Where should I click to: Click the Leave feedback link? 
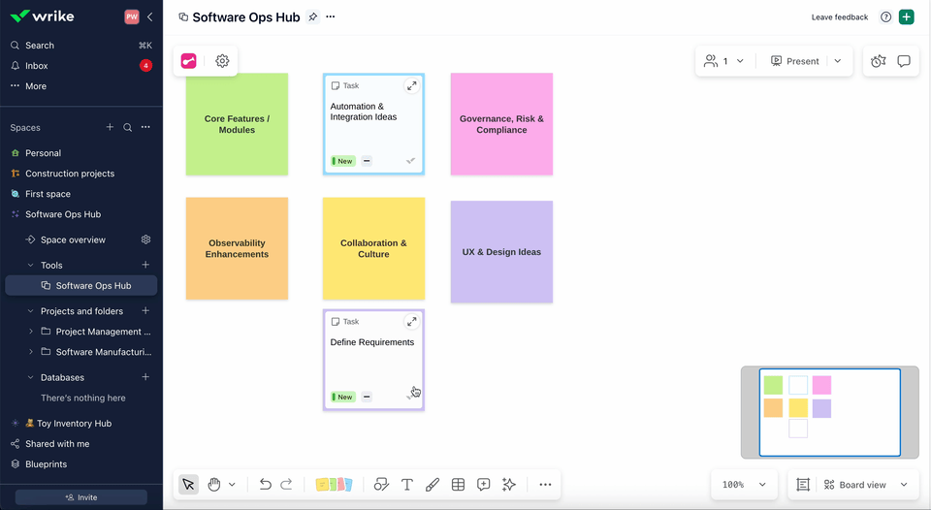click(x=840, y=17)
